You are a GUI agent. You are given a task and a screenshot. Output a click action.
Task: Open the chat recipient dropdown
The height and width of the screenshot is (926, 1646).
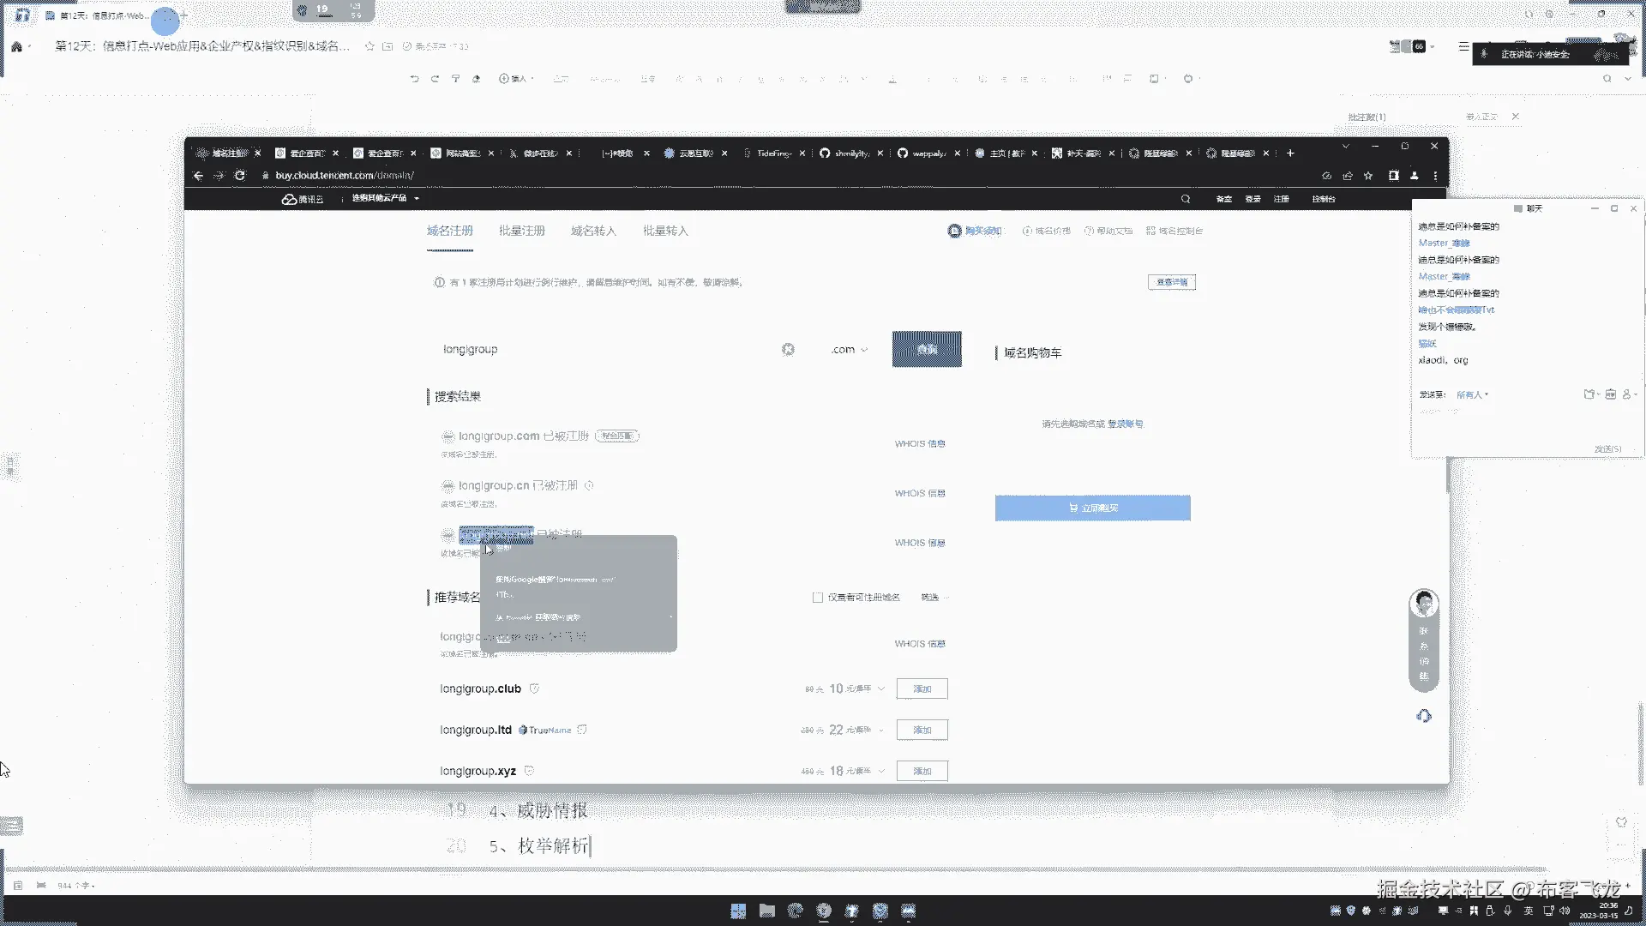coord(1472,395)
